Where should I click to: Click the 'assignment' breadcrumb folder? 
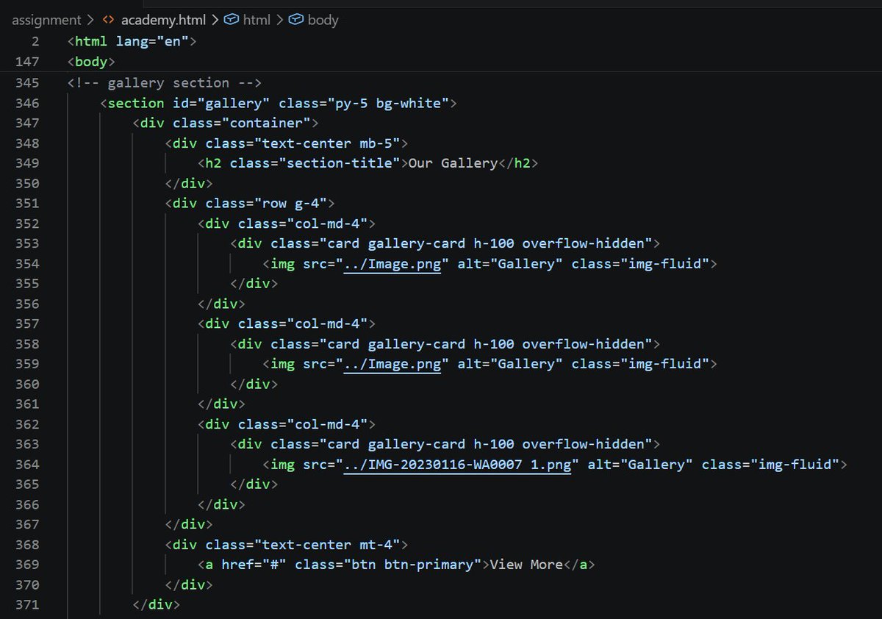pyautogui.click(x=46, y=20)
